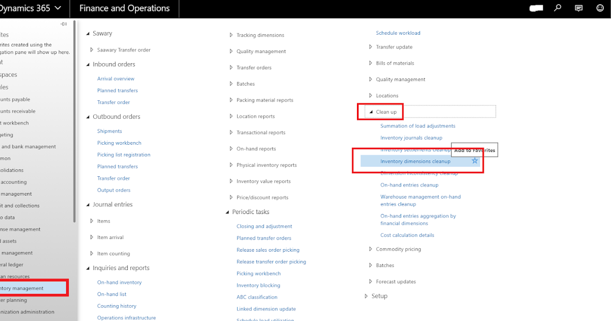Open global search from the top bar
This screenshot has height=321, width=611.
click(x=558, y=8)
